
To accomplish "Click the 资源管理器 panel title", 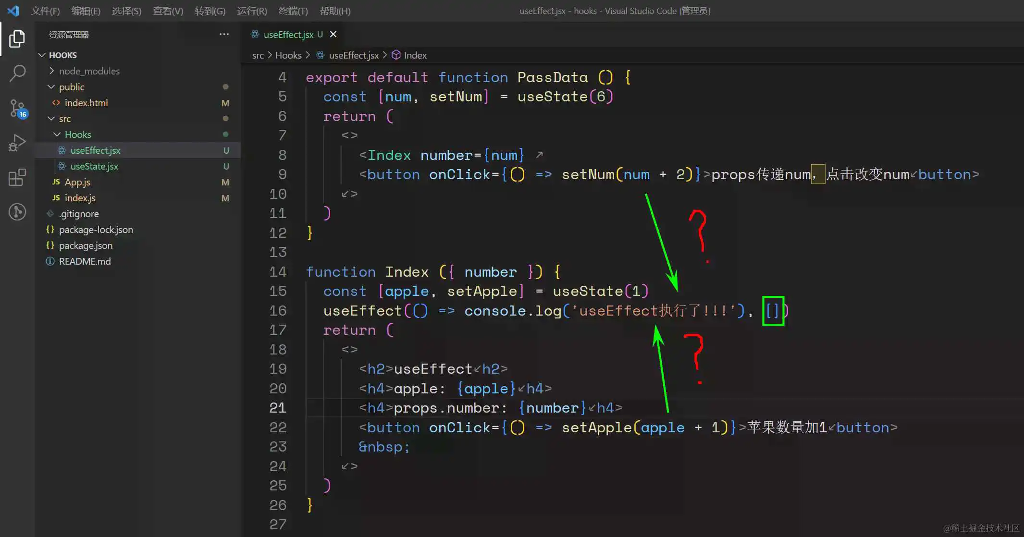I will pyautogui.click(x=69, y=35).
